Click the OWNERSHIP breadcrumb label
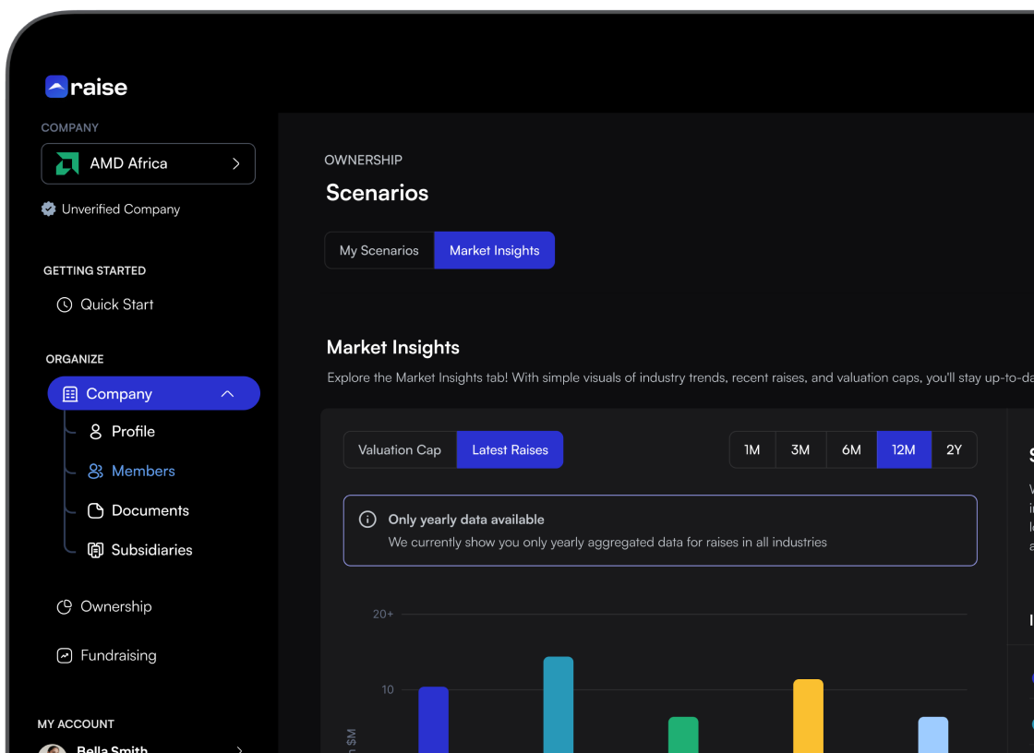The width and height of the screenshot is (1034, 753). [364, 161]
